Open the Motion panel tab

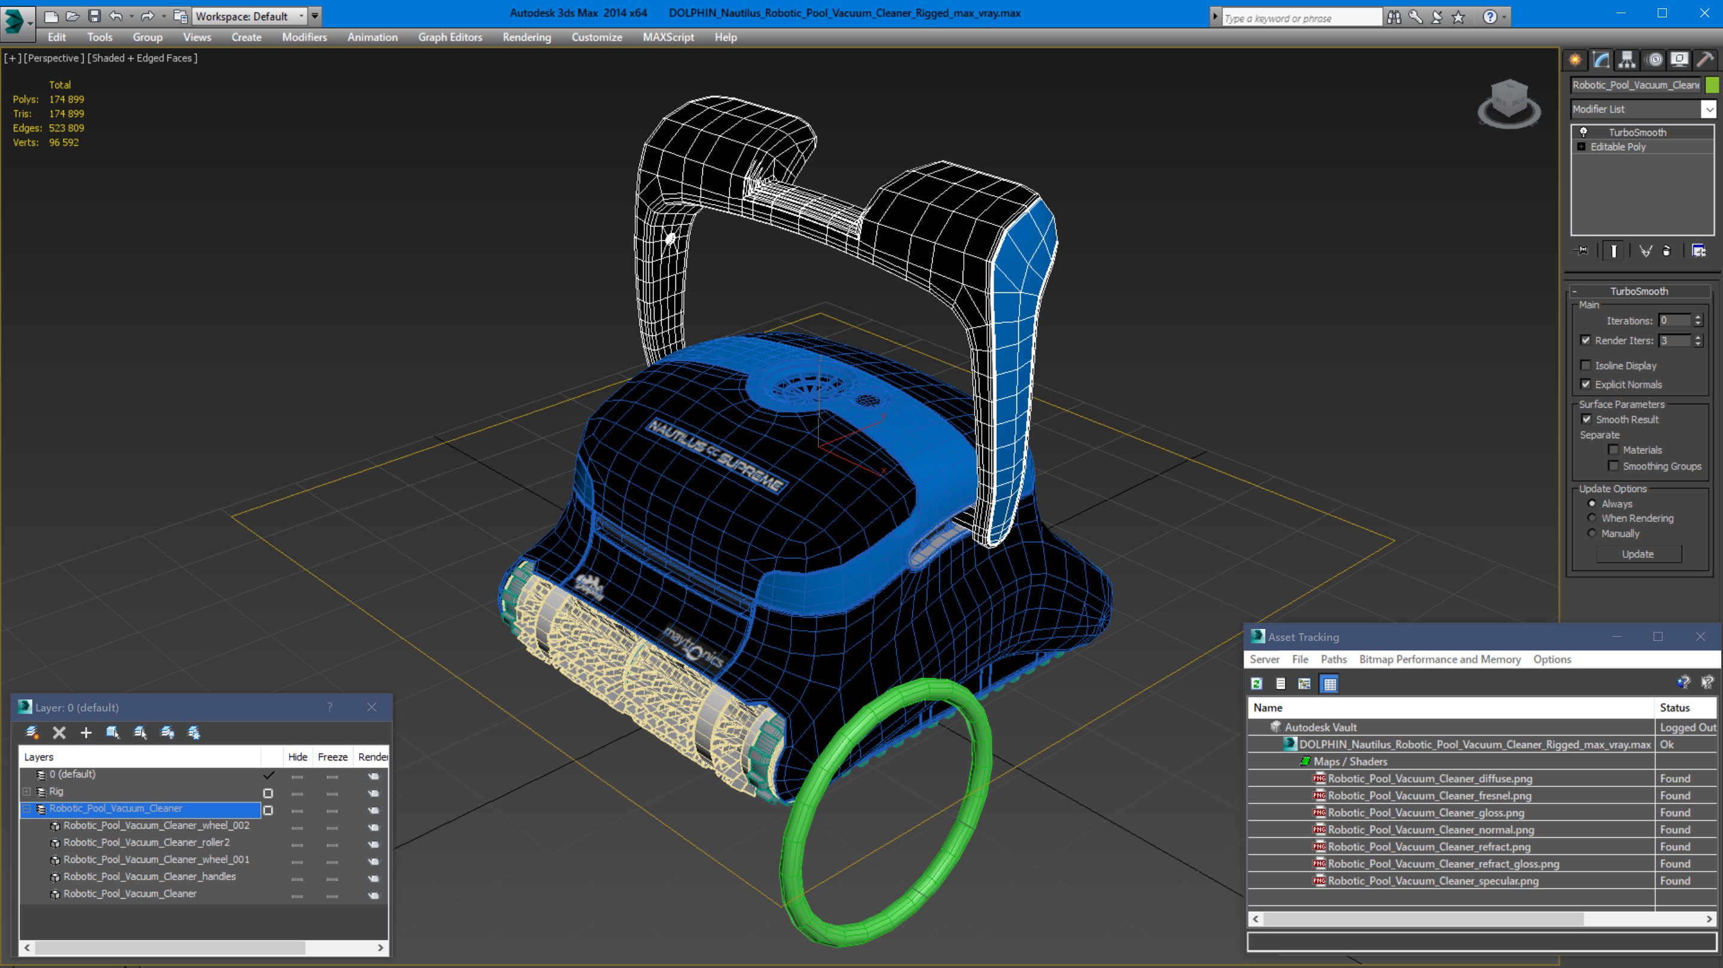point(1654,60)
